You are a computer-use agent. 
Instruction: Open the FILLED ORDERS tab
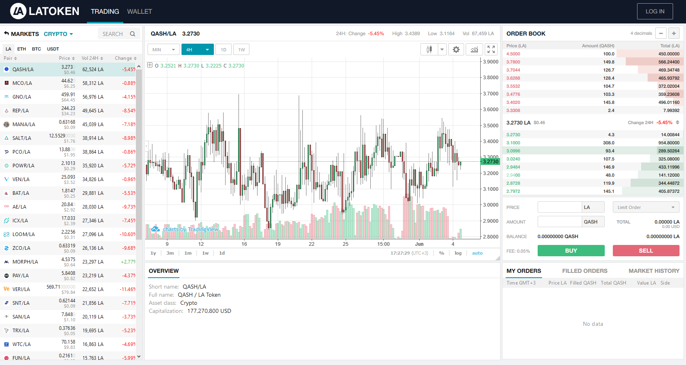(585, 271)
